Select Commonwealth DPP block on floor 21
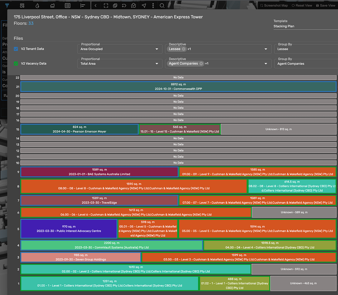The image size is (338, 295). click(x=178, y=87)
